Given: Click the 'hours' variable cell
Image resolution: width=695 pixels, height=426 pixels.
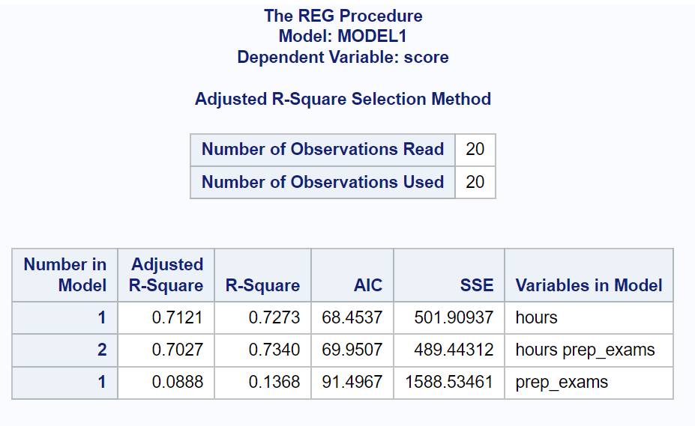Looking at the screenshot, I should 589,318.
